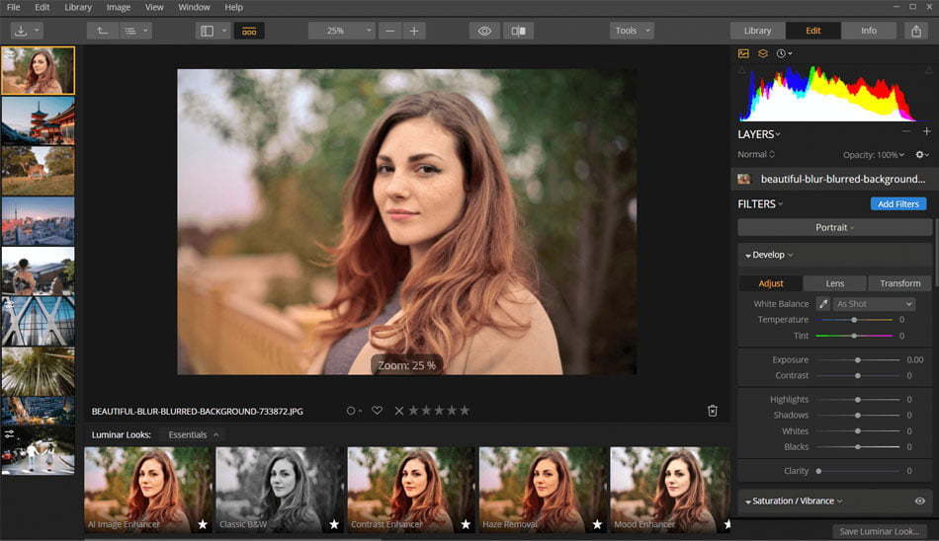
Task: Mark photo as favorite with heart
Action: coord(377,411)
